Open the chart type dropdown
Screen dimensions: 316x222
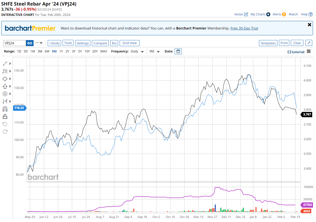pos(39,43)
